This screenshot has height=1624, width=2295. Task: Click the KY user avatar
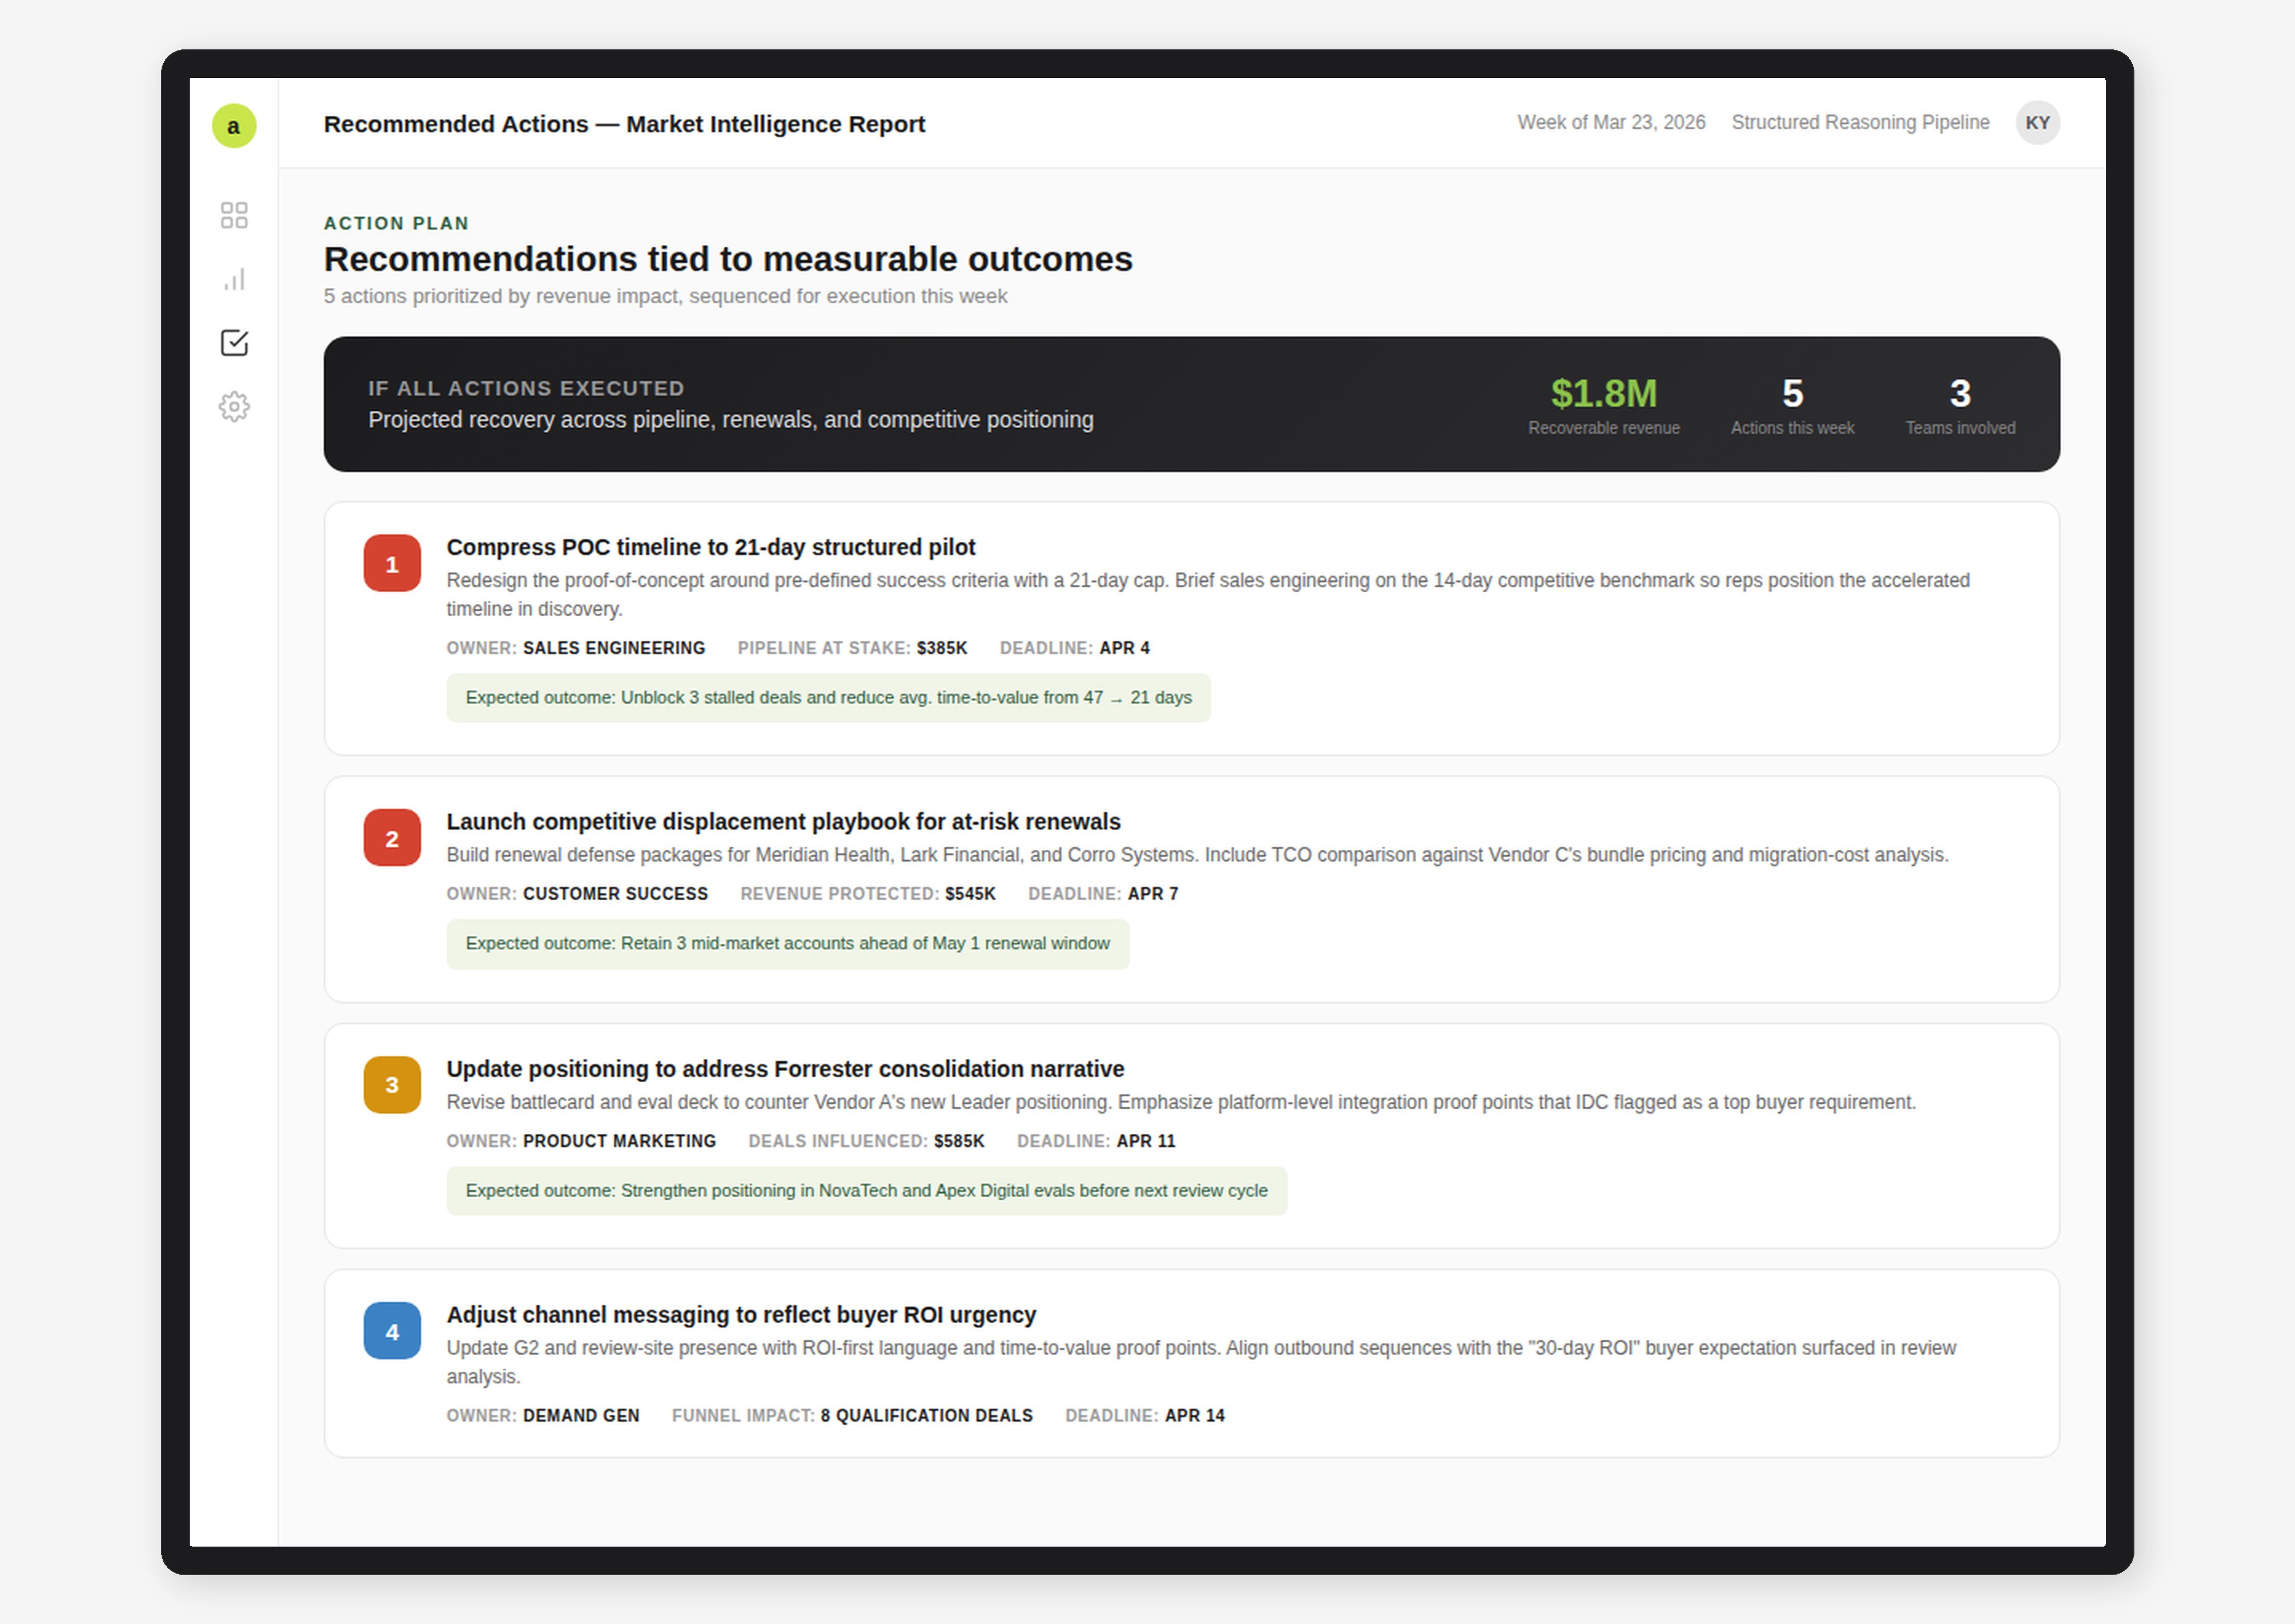pos(2036,123)
